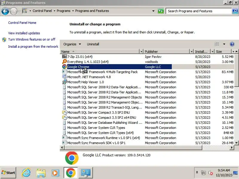Click the large Chrome logo in details pane

point(72,158)
